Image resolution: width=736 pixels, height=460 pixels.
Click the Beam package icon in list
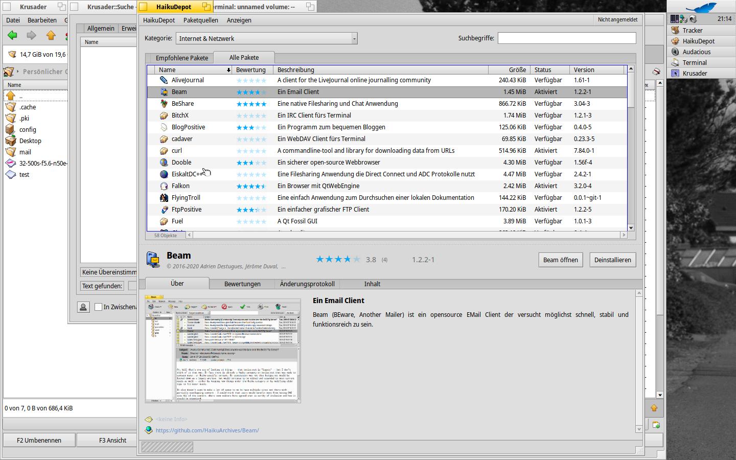pos(164,92)
